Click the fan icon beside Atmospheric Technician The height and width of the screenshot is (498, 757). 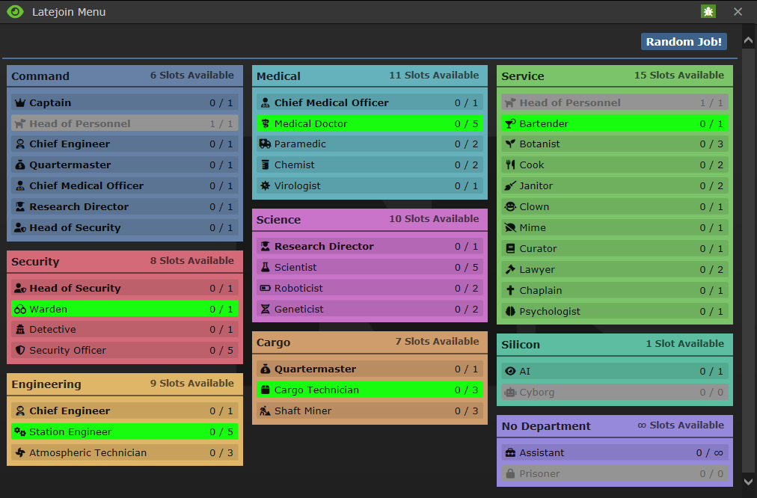19,452
